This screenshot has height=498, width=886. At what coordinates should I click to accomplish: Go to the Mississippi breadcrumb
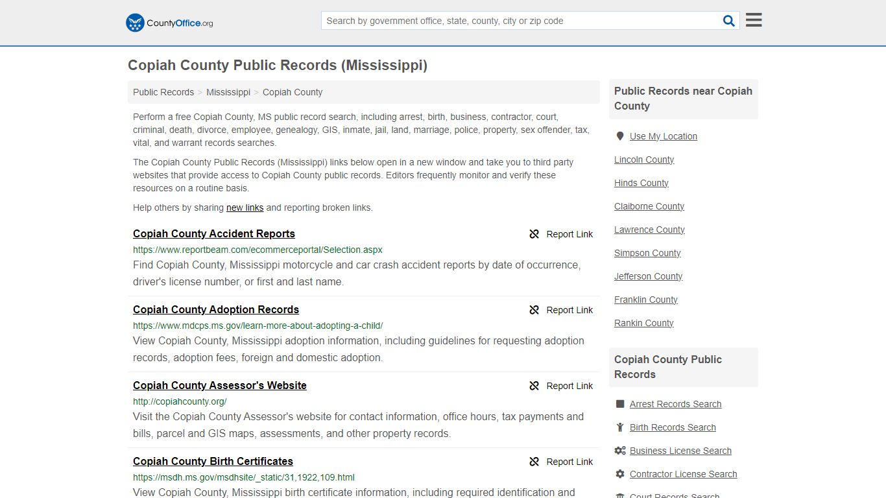click(x=228, y=92)
